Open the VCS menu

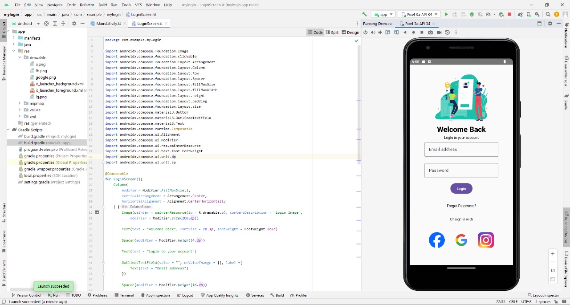click(138, 5)
